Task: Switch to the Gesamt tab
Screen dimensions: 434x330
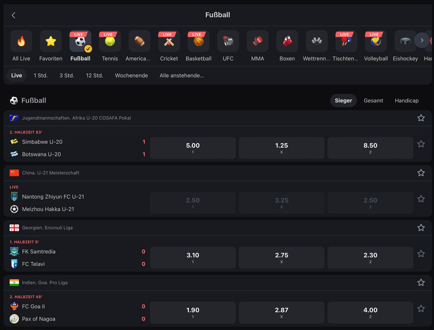Action: pyautogui.click(x=373, y=100)
